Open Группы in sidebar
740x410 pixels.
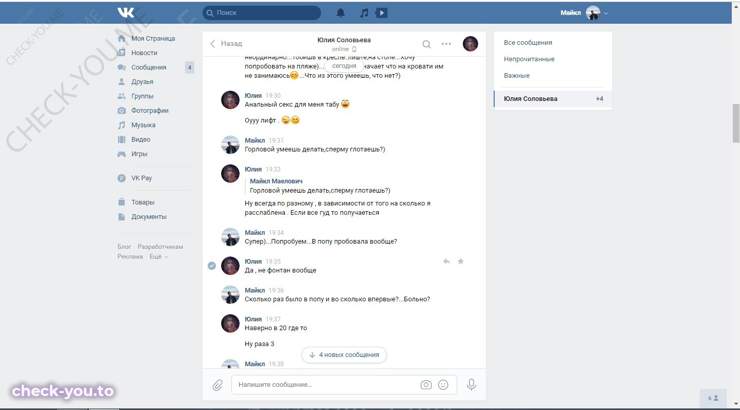142,96
